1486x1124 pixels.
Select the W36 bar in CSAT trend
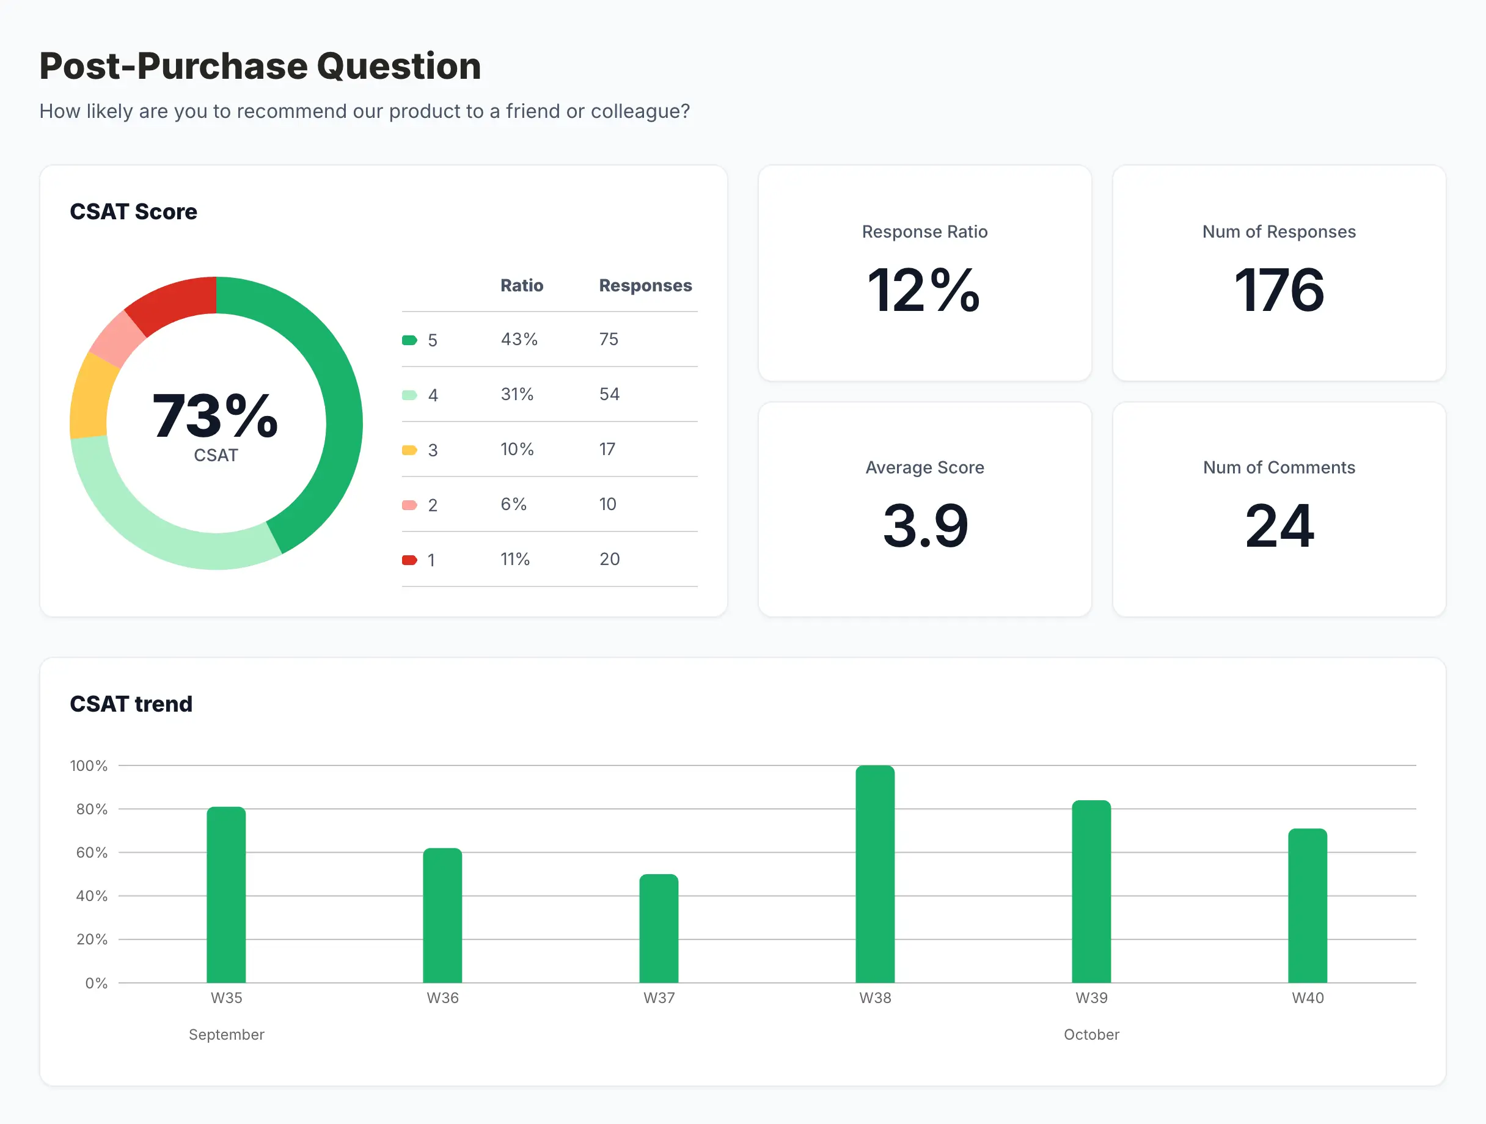coord(443,916)
